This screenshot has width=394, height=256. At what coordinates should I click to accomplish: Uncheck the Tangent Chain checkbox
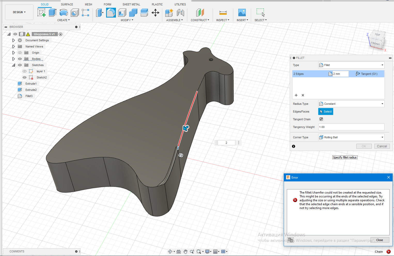click(321, 119)
